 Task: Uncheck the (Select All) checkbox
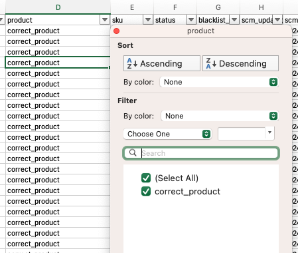pos(146,178)
